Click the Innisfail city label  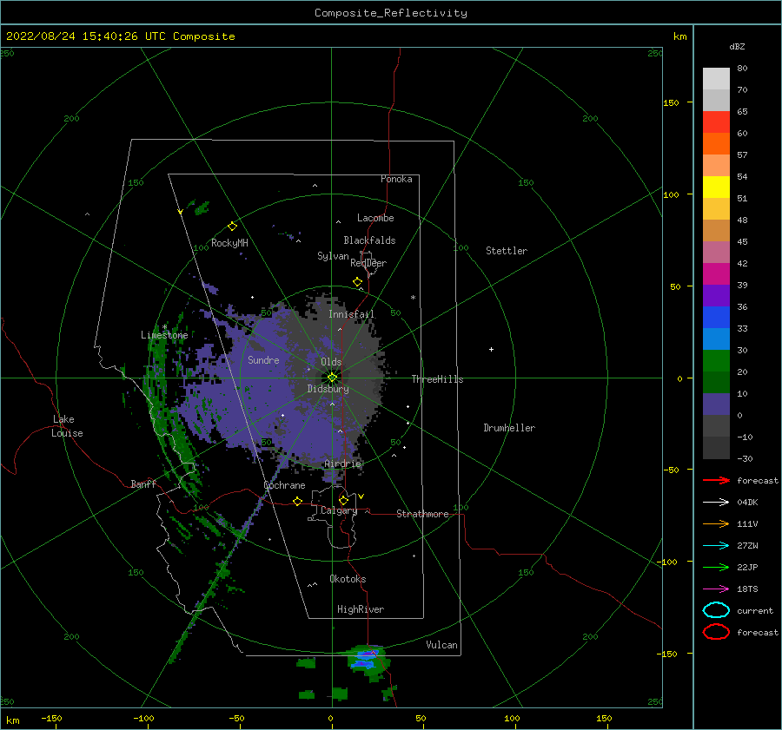352,314
